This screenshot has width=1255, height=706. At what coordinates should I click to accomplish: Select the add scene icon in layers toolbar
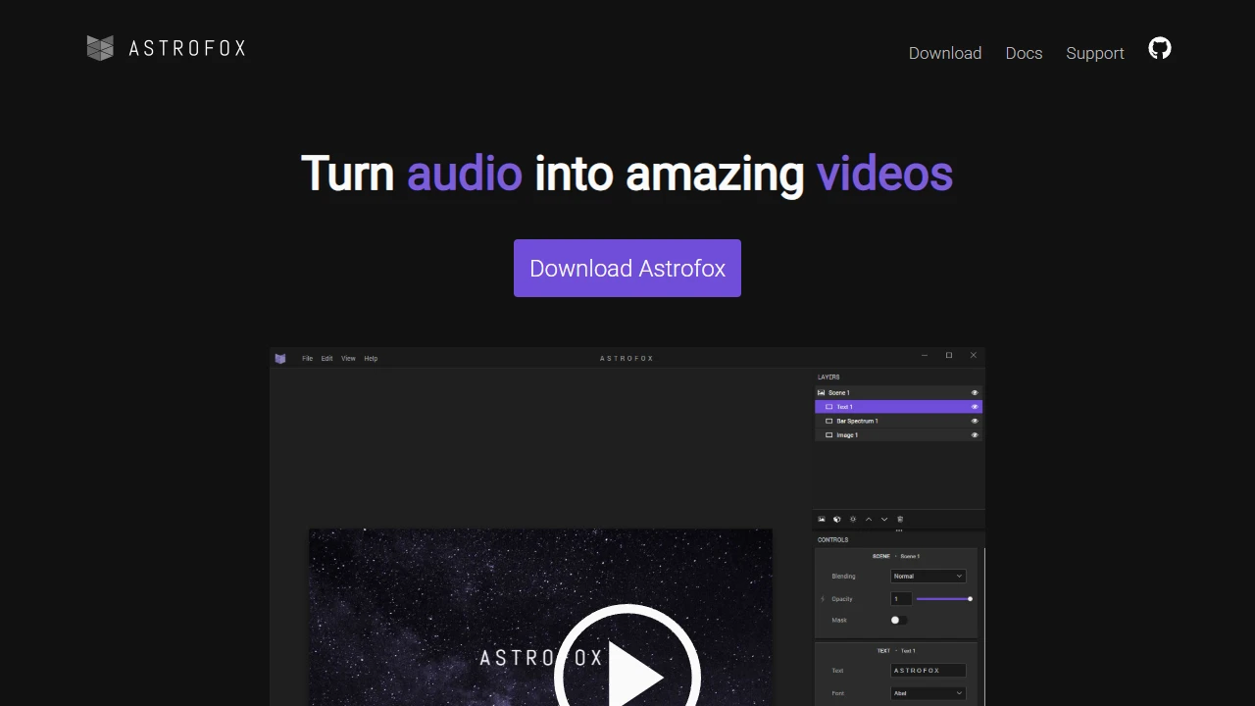click(822, 519)
